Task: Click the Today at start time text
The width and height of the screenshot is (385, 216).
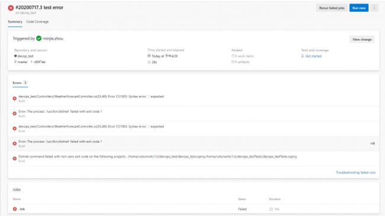Action: pos(165,56)
